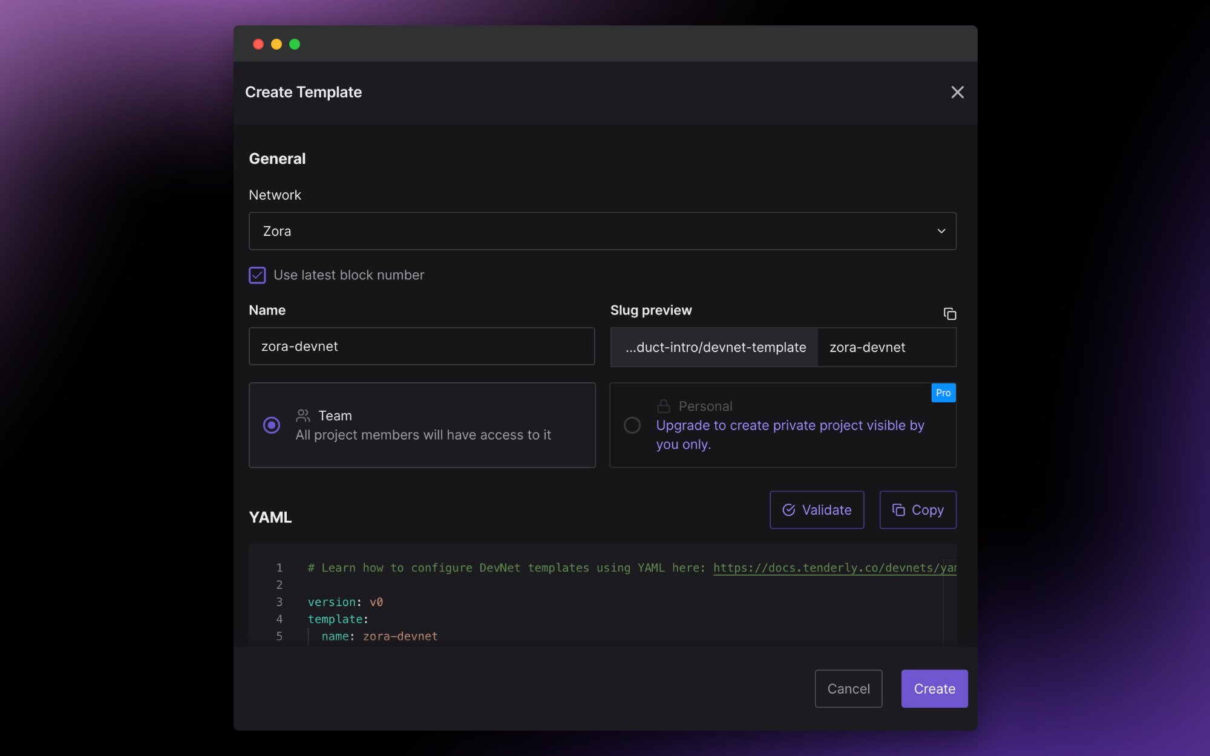
Task: Click the copy icon inside the YAML Copy button
Action: click(x=898, y=510)
